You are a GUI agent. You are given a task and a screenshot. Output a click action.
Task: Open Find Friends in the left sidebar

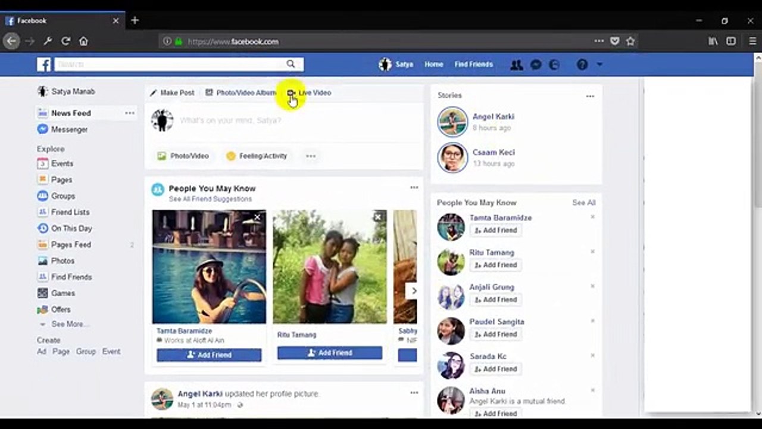point(64,277)
